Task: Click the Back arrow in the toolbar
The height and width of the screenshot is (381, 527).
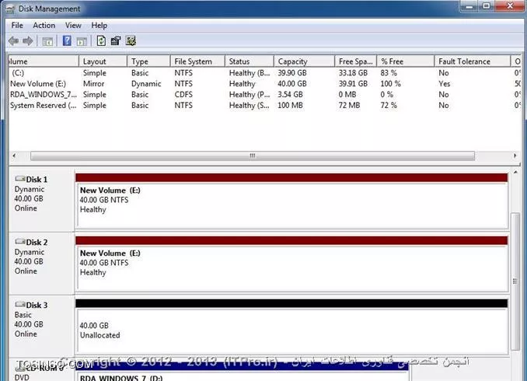Action: 13,41
